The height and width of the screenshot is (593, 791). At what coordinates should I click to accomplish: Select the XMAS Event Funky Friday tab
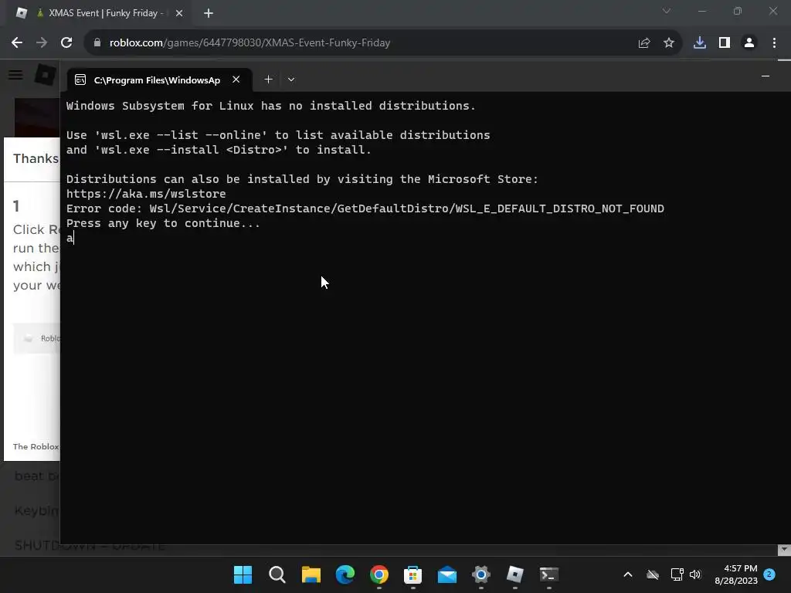(101, 13)
